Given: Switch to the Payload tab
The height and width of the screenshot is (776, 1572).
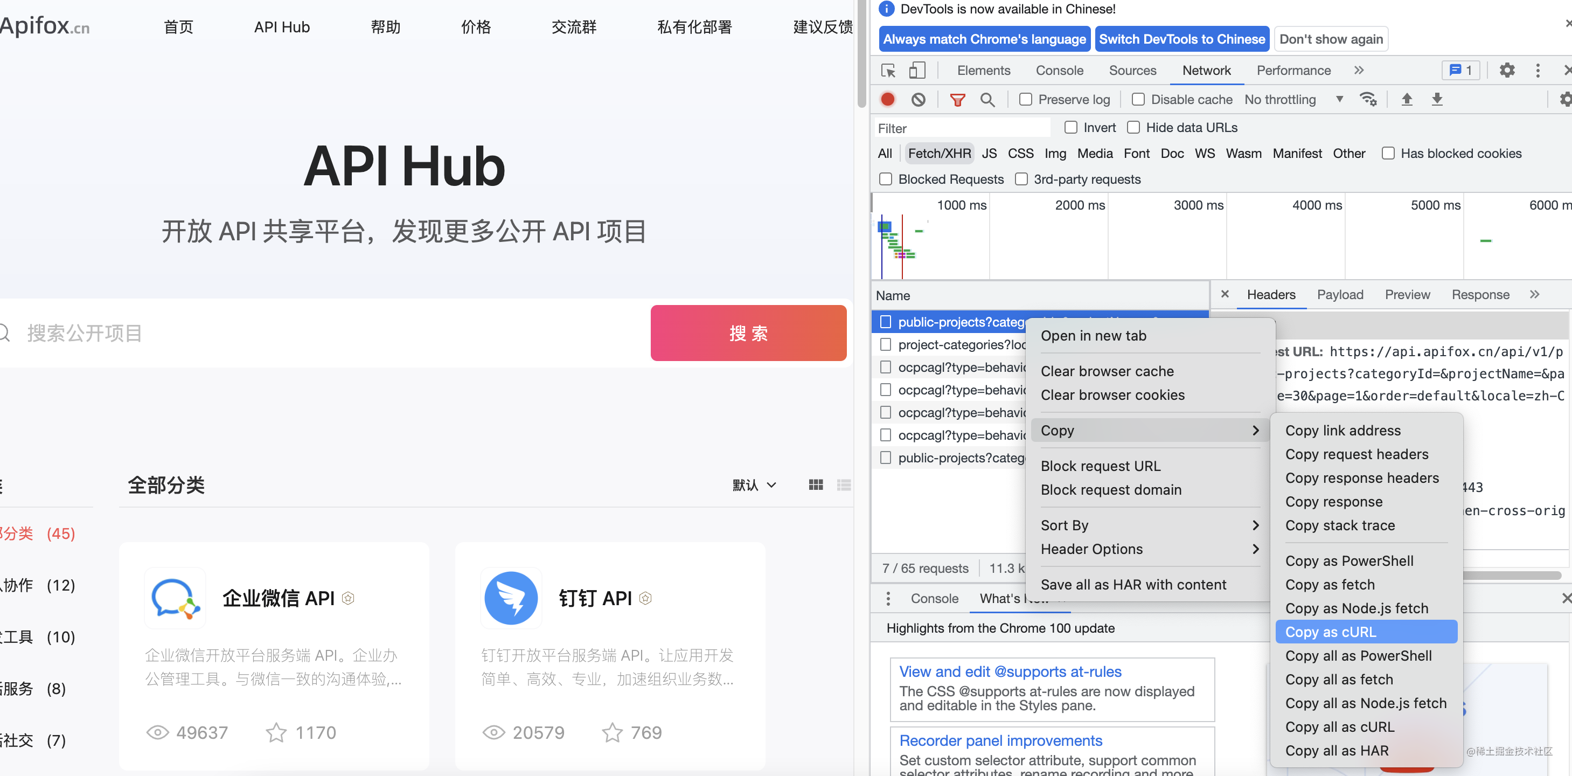Looking at the screenshot, I should tap(1339, 294).
